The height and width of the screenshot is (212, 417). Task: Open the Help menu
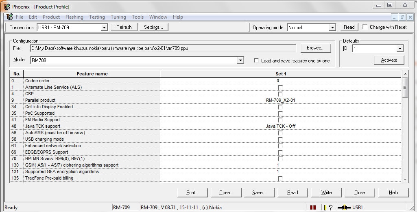178,17
